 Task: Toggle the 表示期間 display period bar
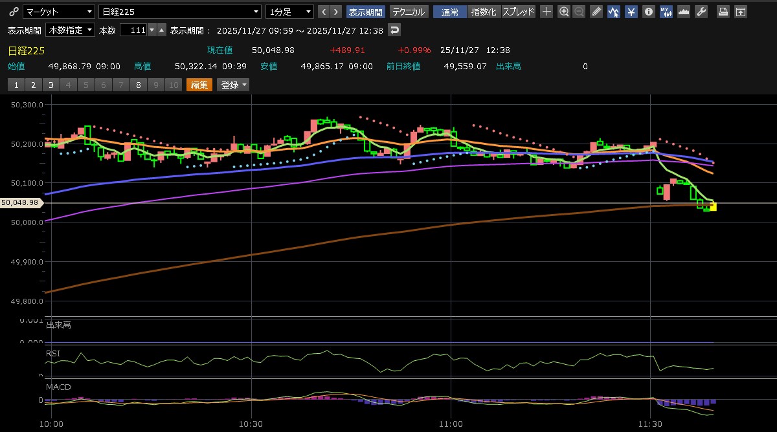tap(366, 12)
